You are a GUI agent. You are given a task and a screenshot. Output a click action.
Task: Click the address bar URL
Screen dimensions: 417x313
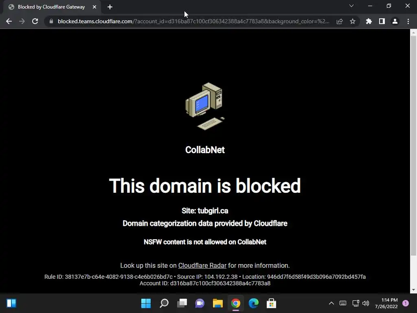(193, 21)
